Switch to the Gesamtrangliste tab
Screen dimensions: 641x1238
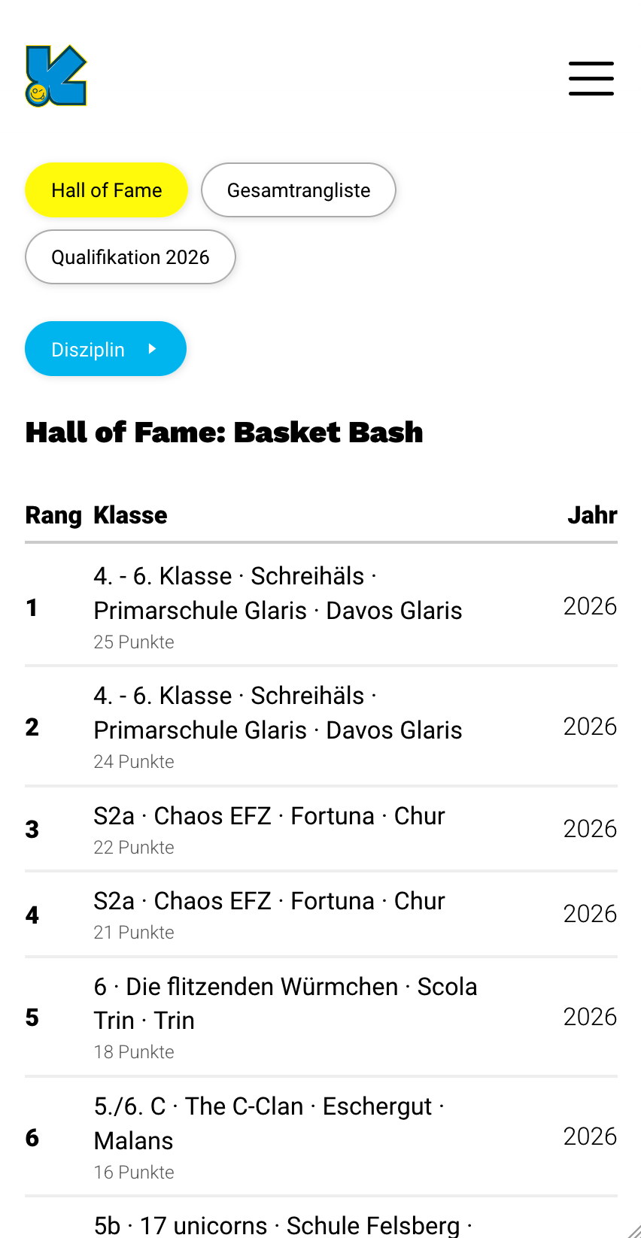point(298,190)
